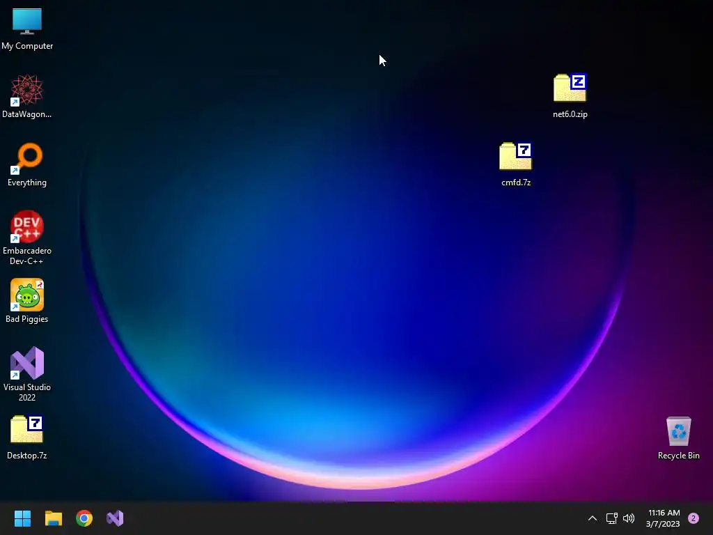Select the Bad Piggies game icon
This screenshot has width=713, height=535.
point(27,295)
